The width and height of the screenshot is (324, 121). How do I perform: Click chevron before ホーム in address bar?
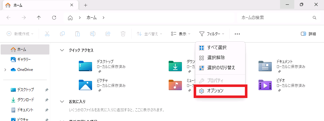click(x=80, y=18)
